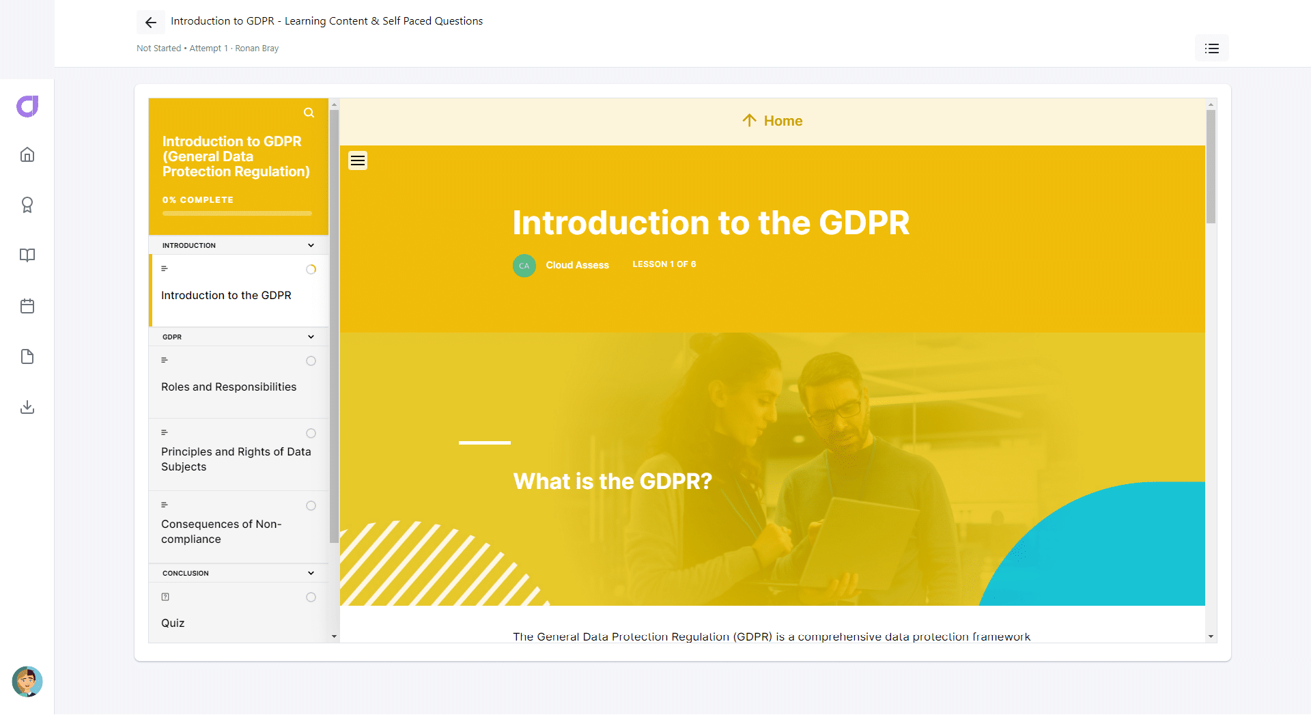Click the Cloud Assess author name

click(x=577, y=266)
